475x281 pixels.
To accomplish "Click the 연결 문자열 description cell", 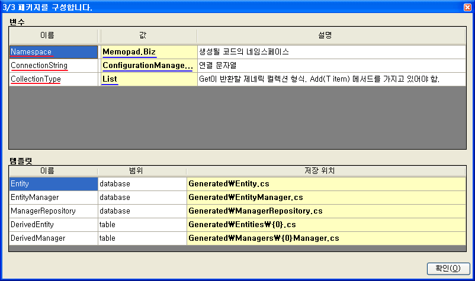I will click(x=332, y=66).
